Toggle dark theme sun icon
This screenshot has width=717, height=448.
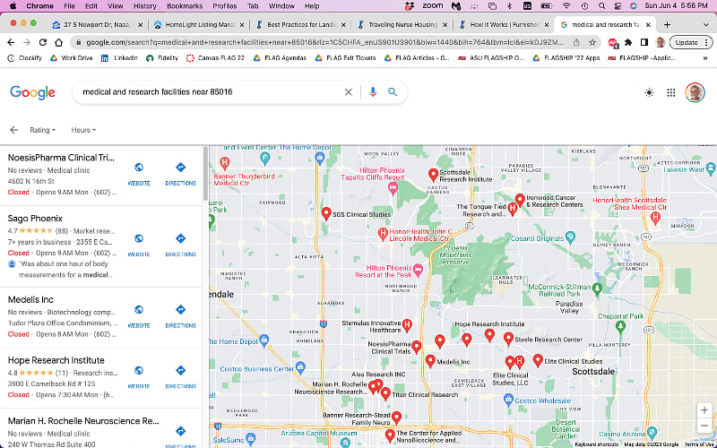[x=649, y=92]
